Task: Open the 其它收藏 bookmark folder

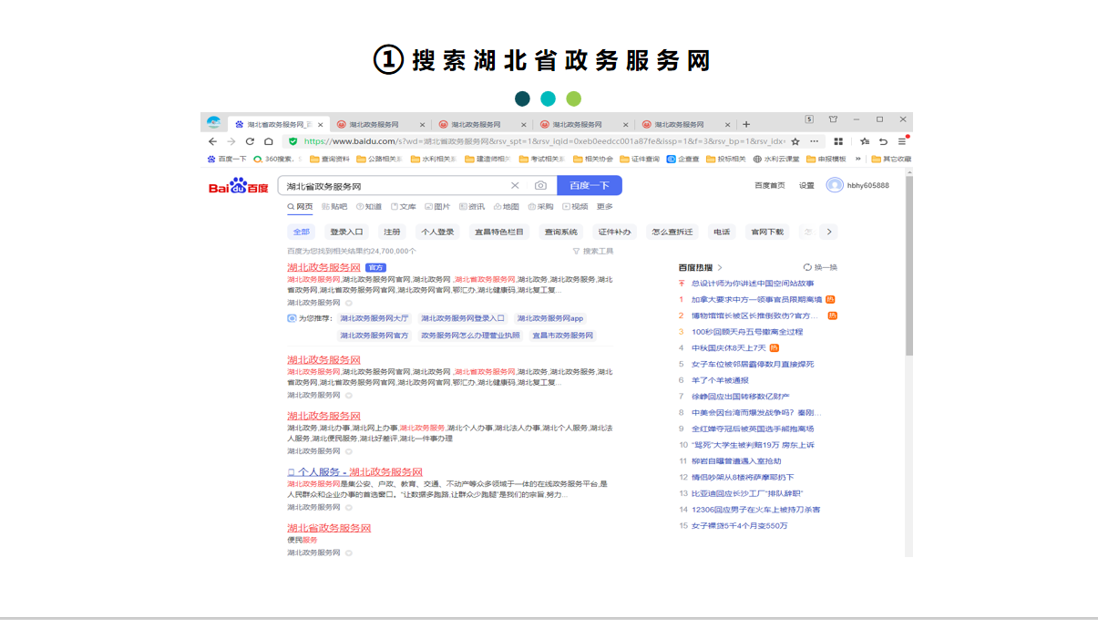Action: point(891,159)
